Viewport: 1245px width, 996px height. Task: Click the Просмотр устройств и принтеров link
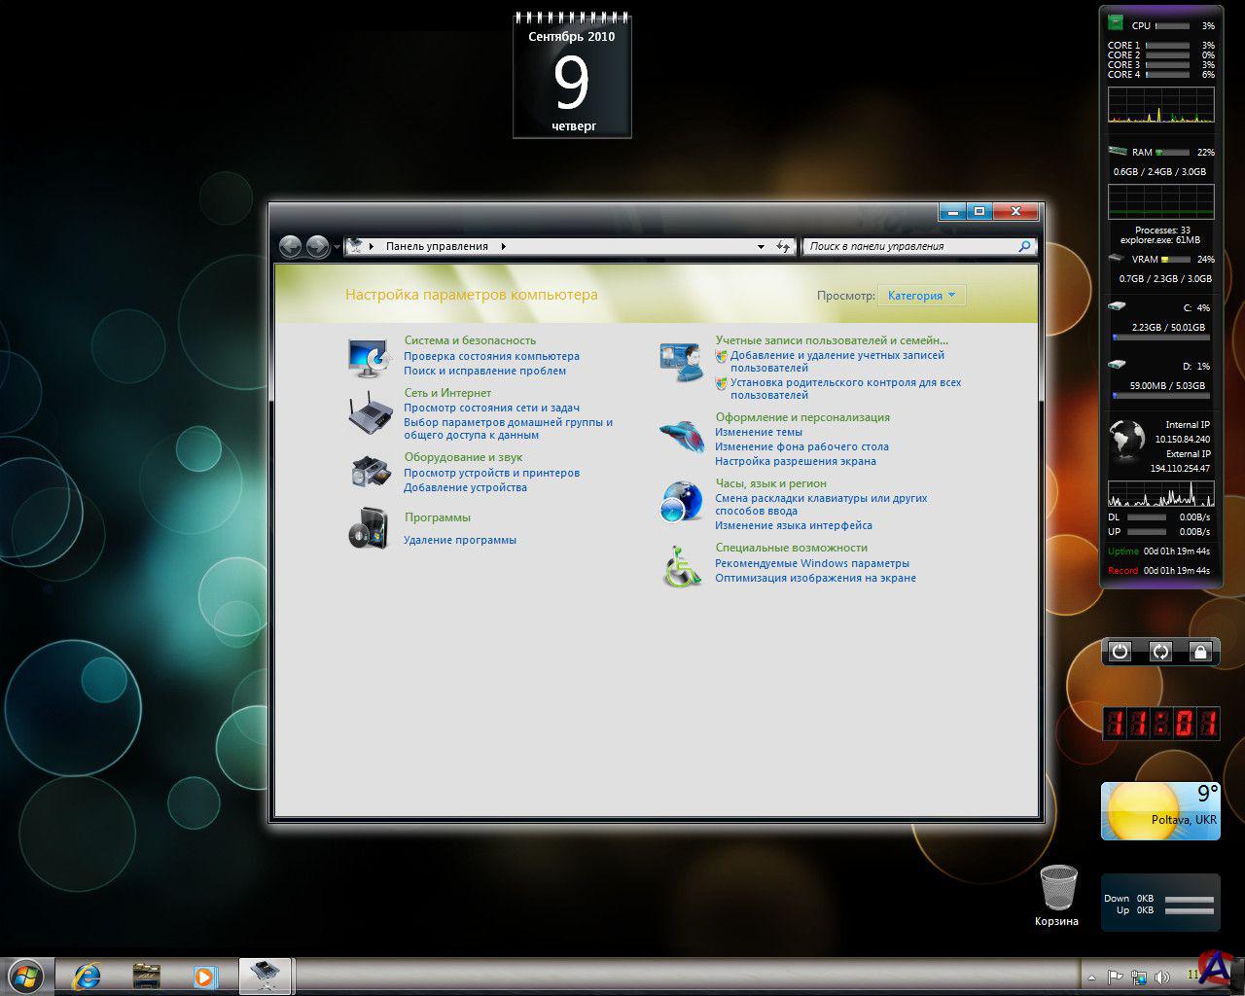click(x=491, y=473)
